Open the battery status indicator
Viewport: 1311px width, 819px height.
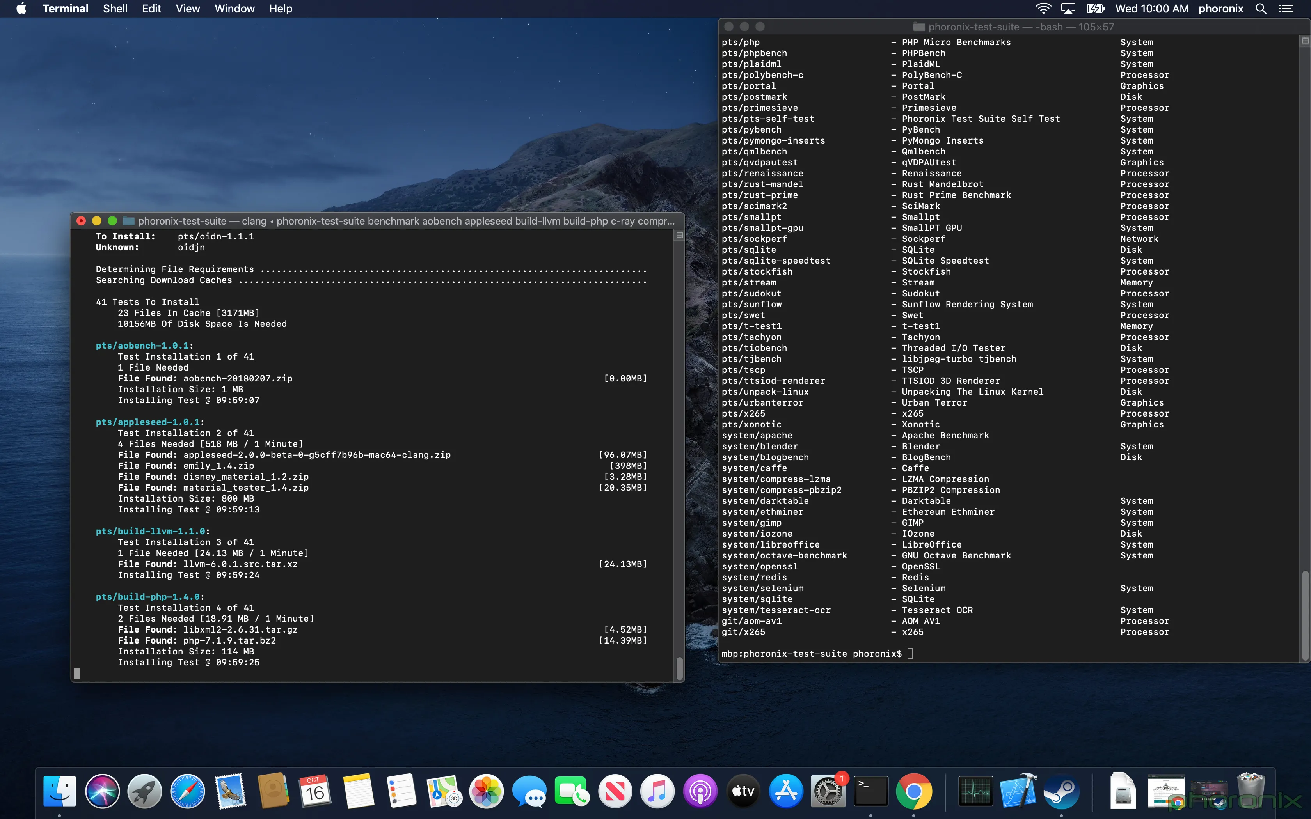tap(1095, 9)
